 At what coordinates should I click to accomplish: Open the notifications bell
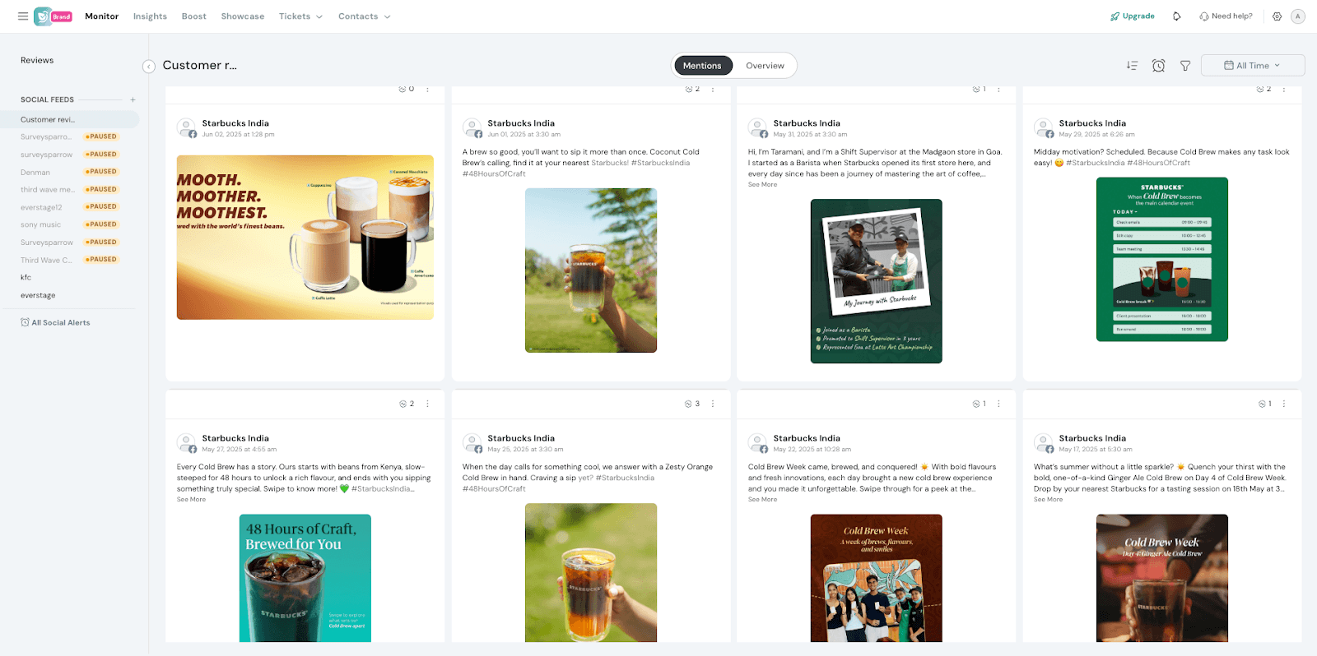[x=1177, y=16]
